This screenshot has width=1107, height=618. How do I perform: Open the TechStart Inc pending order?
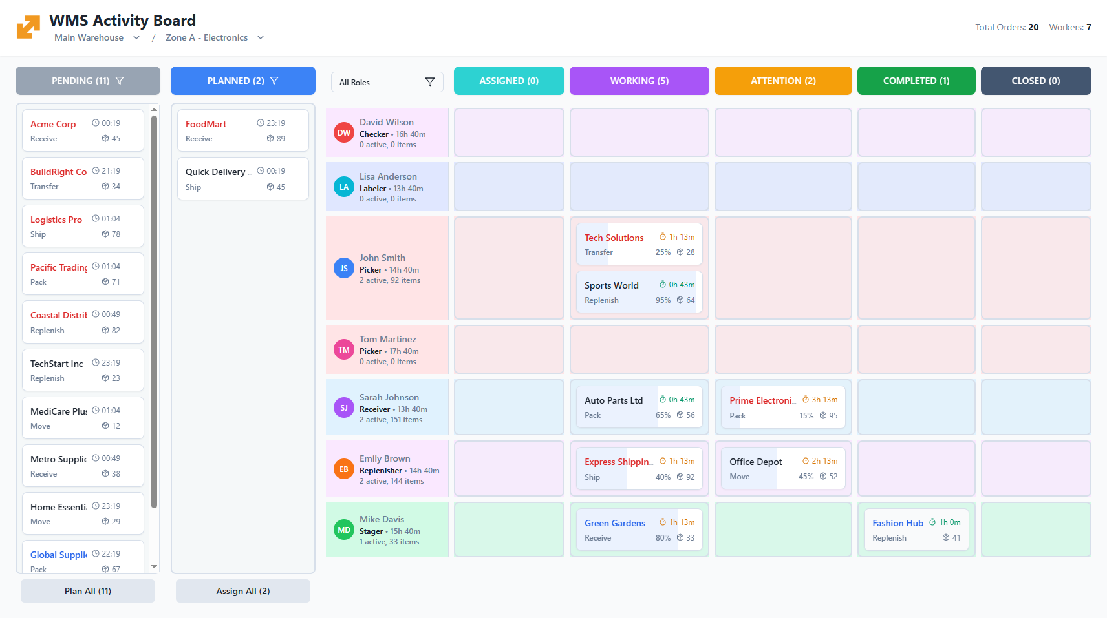[83, 370]
